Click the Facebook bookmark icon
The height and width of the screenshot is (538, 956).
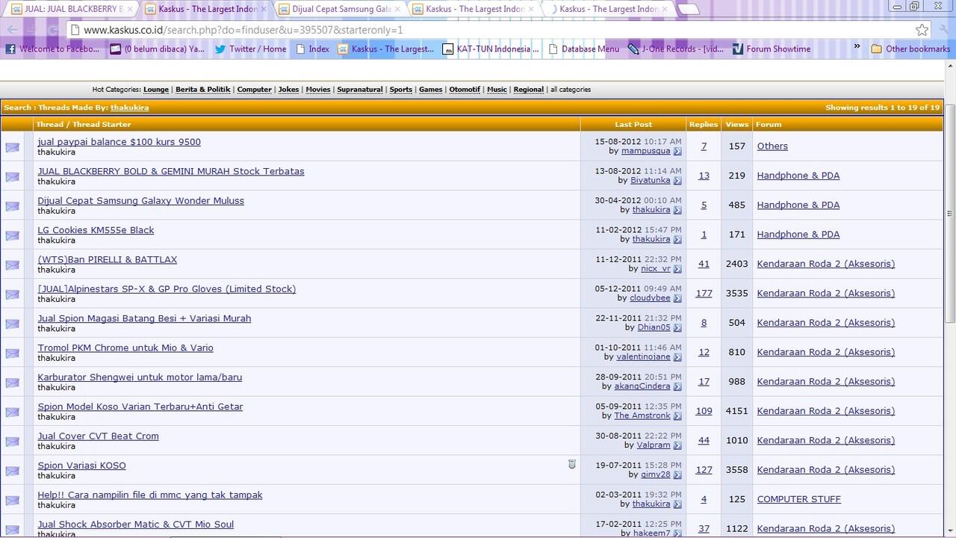[x=10, y=49]
